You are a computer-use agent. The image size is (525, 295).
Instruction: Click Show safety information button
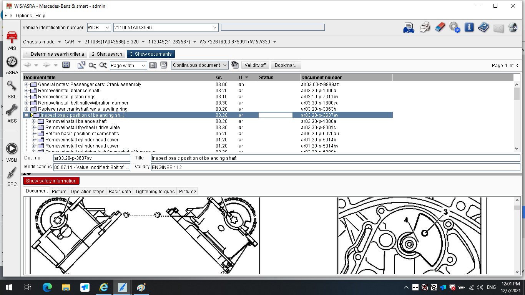tap(51, 181)
